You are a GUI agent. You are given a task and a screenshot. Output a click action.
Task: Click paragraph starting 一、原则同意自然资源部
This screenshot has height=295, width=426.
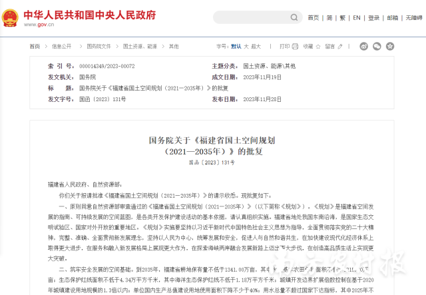click(211, 232)
